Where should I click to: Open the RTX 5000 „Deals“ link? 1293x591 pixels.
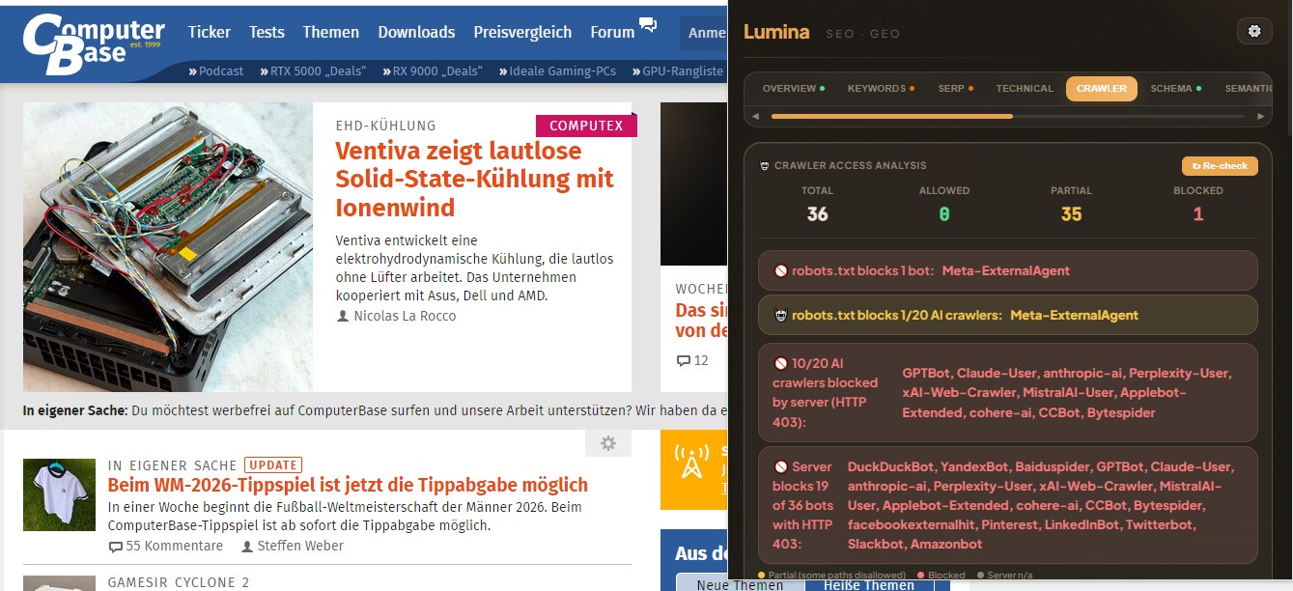click(312, 70)
